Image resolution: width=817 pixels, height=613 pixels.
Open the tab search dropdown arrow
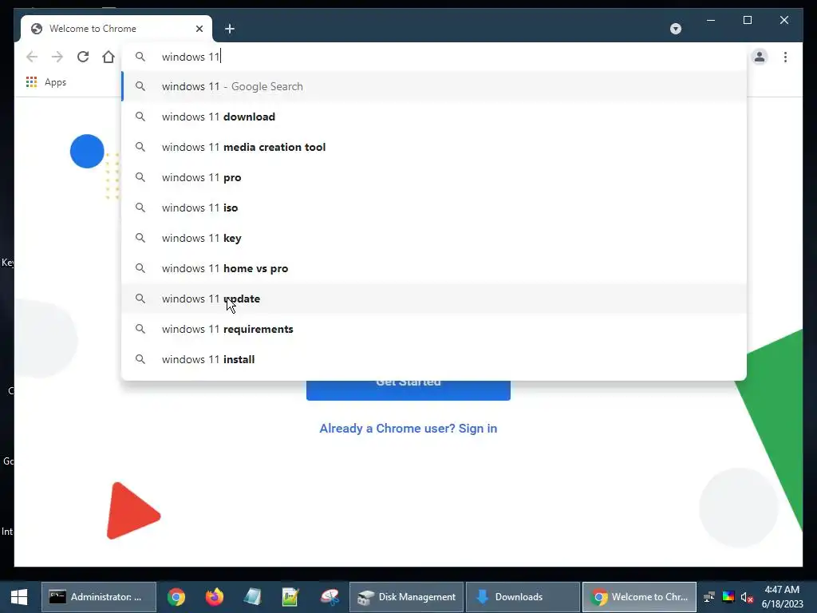[x=676, y=29]
